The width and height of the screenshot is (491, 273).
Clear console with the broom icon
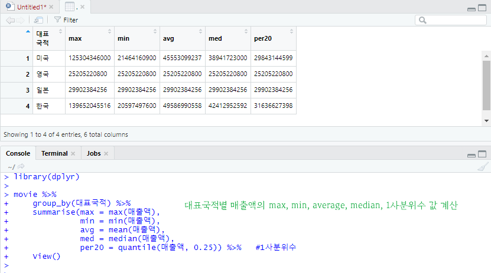pyautogui.click(x=483, y=167)
